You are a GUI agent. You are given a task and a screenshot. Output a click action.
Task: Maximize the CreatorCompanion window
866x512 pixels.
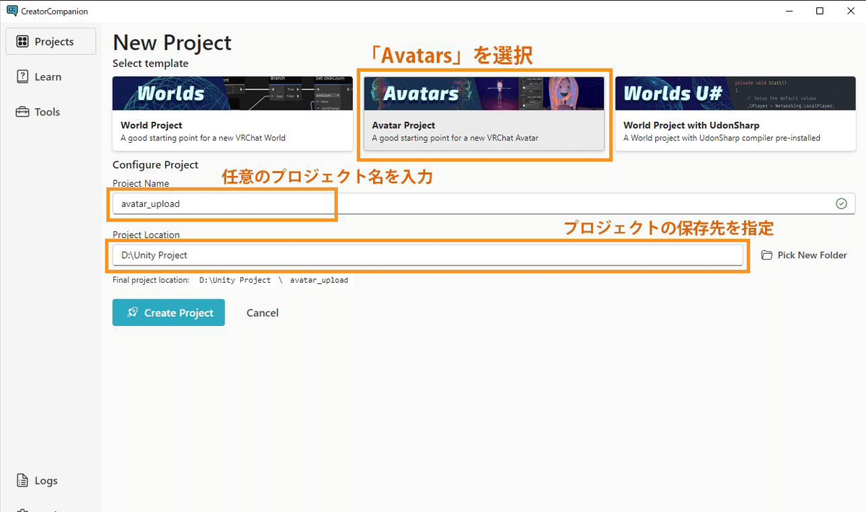pos(820,11)
